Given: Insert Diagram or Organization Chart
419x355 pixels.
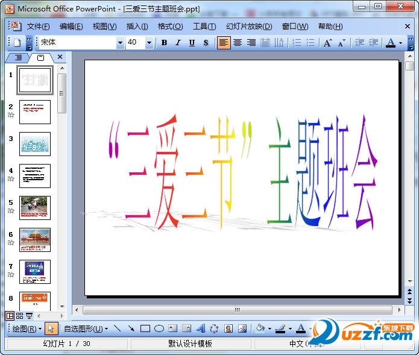Looking at the screenshot, I should coord(214,328).
